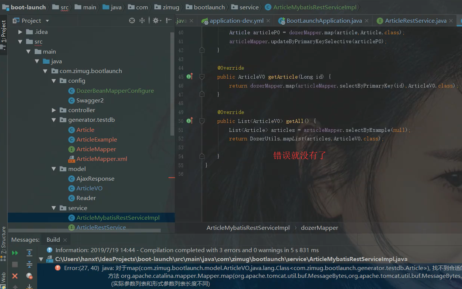Screen dimensions: 462x289
Task: Collapse the java folder
Action: coord(37,61)
